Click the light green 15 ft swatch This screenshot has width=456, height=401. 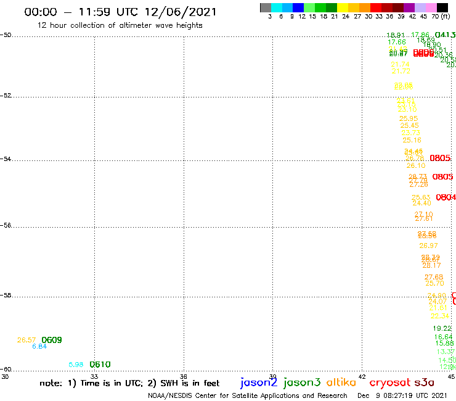click(x=309, y=7)
